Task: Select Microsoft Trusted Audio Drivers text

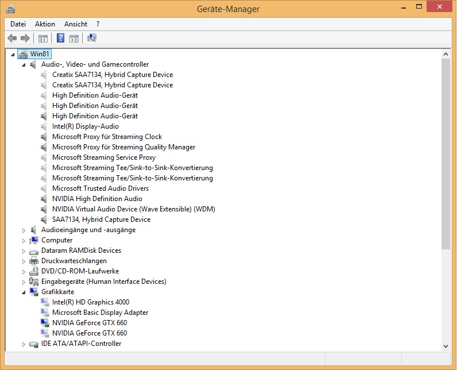Action: tap(100, 188)
